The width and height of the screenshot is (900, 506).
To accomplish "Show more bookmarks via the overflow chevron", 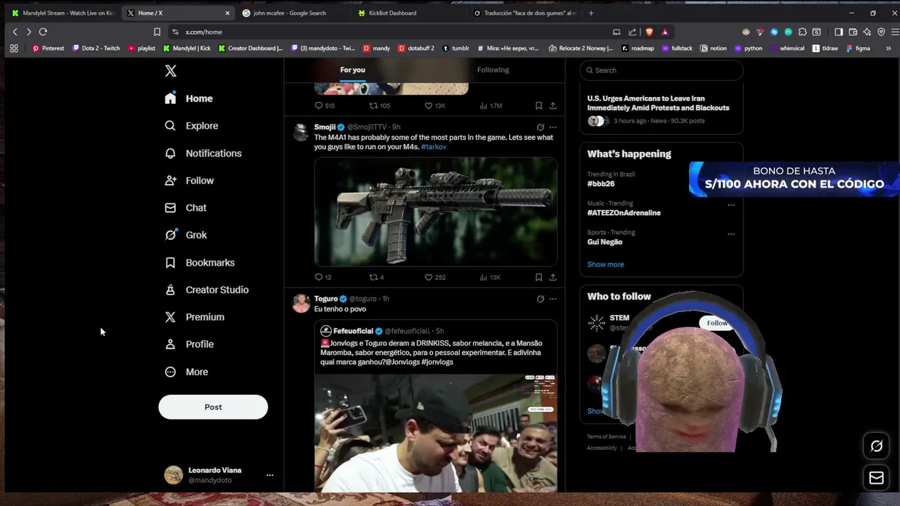I will [889, 48].
